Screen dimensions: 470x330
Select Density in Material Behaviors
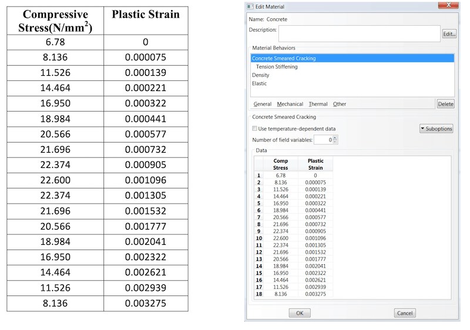point(260,75)
